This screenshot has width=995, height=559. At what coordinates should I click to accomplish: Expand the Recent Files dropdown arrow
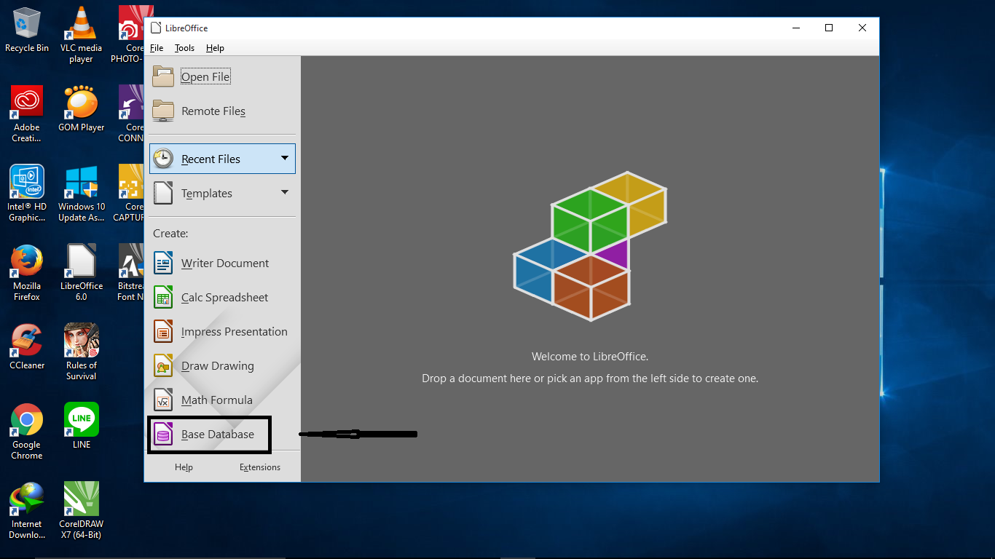coord(285,158)
